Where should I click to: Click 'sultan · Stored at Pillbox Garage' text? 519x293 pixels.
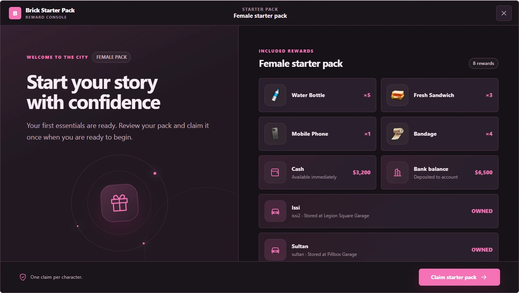tap(324, 254)
